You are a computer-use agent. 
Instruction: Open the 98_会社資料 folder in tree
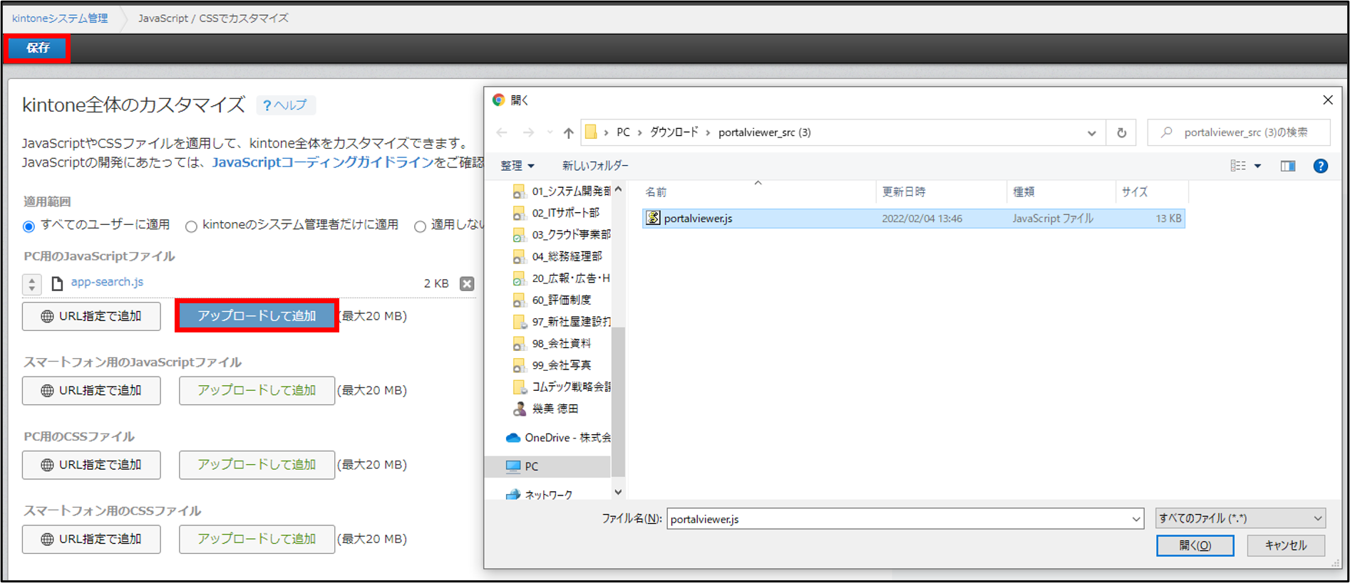[552, 343]
